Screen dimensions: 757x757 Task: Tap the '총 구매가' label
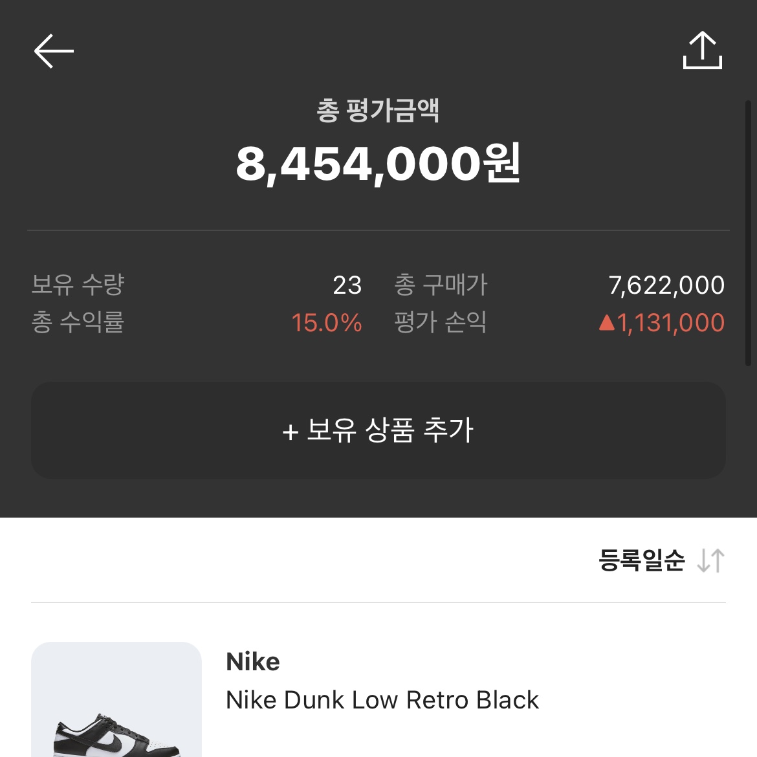pyautogui.click(x=441, y=285)
